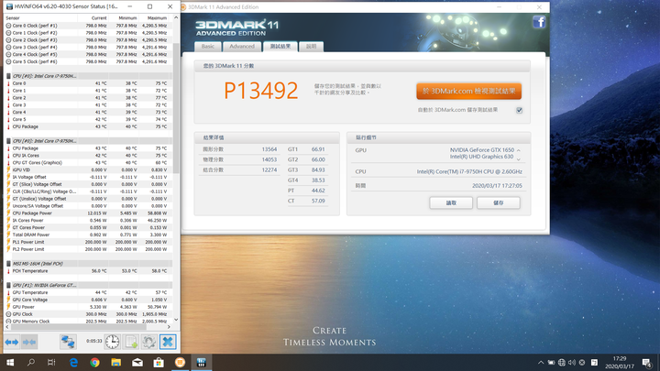Screen dimensions: 660x371
Task: Click the 儲存 save button
Action: coord(499,203)
